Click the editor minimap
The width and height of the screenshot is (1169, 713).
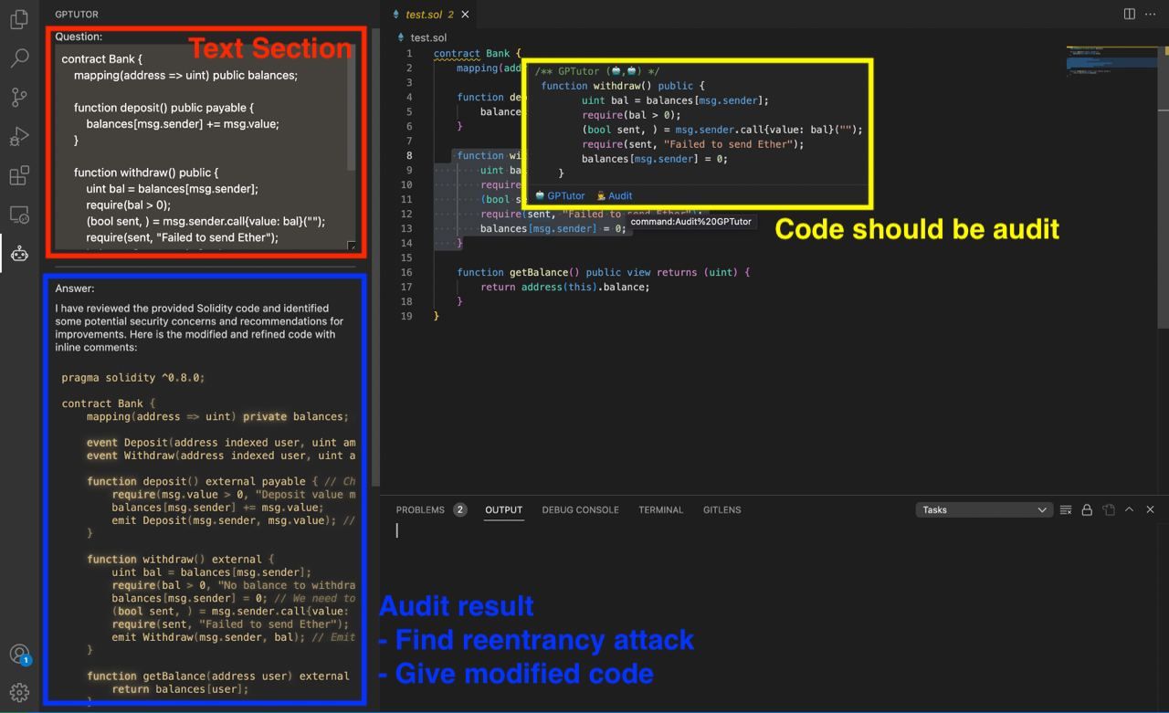tap(1111, 60)
